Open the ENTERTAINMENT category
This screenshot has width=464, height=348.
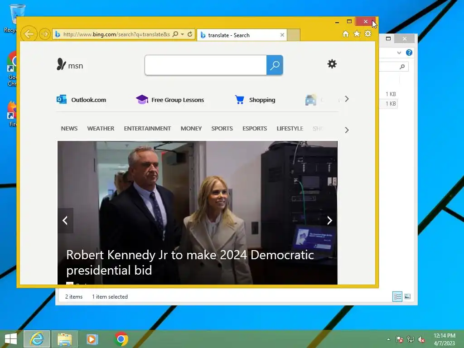coord(147,128)
